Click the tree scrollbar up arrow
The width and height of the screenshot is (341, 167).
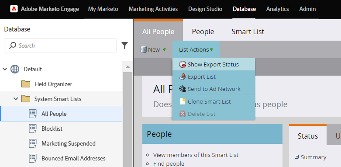(x=127, y=67)
